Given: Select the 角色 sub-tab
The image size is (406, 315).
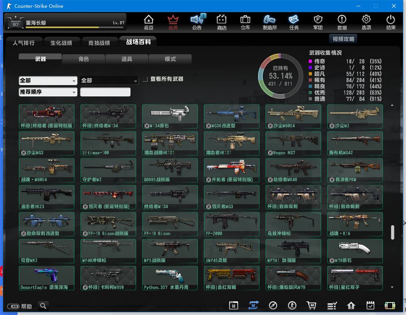Looking at the screenshot, I should coord(84,59).
